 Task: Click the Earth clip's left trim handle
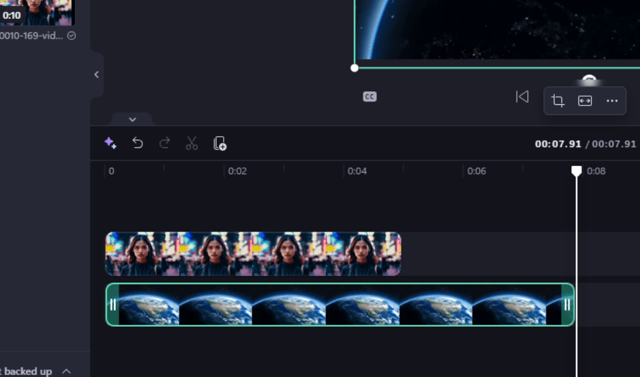click(x=113, y=305)
